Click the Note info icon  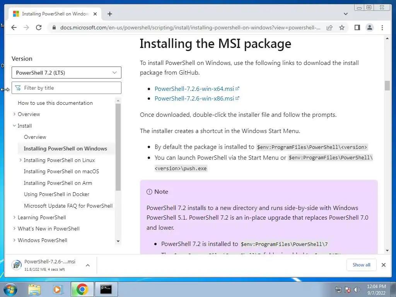point(149,192)
